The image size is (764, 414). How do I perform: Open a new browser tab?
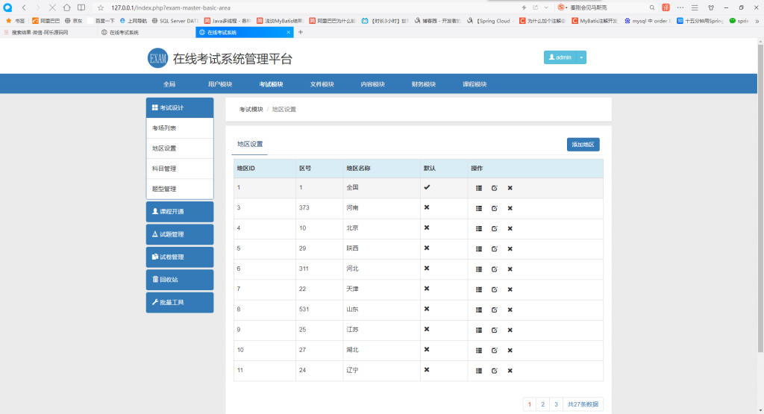tap(301, 32)
